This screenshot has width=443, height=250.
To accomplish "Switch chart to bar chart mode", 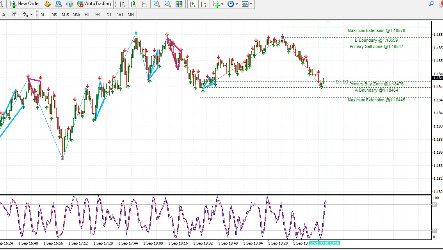I will coord(122,4).
